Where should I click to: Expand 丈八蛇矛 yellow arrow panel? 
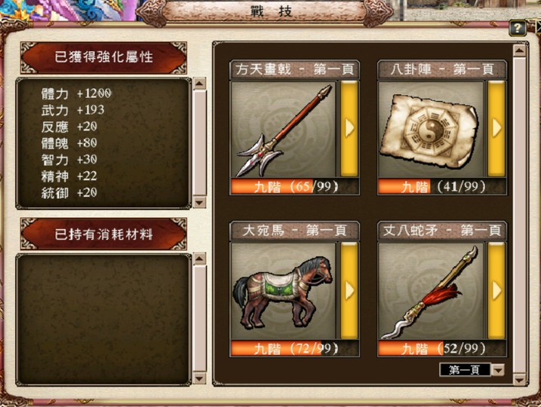point(496,290)
